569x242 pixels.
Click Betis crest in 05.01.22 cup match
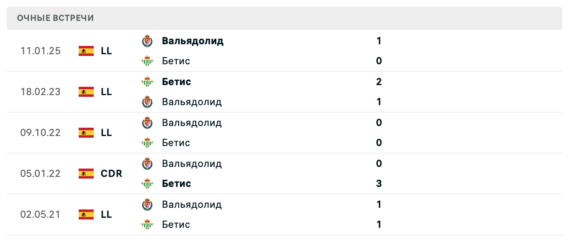pyautogui.click(x=147, y=184)
